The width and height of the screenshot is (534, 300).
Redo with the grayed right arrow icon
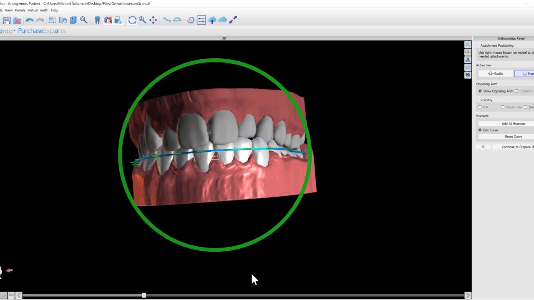point(40,20)
